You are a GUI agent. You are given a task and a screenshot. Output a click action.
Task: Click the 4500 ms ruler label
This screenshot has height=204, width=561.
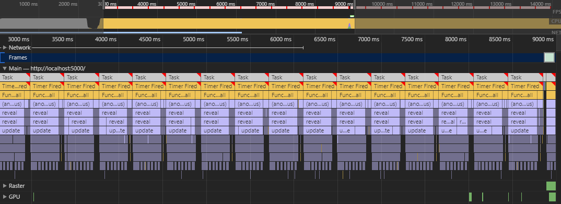[149, 39]
